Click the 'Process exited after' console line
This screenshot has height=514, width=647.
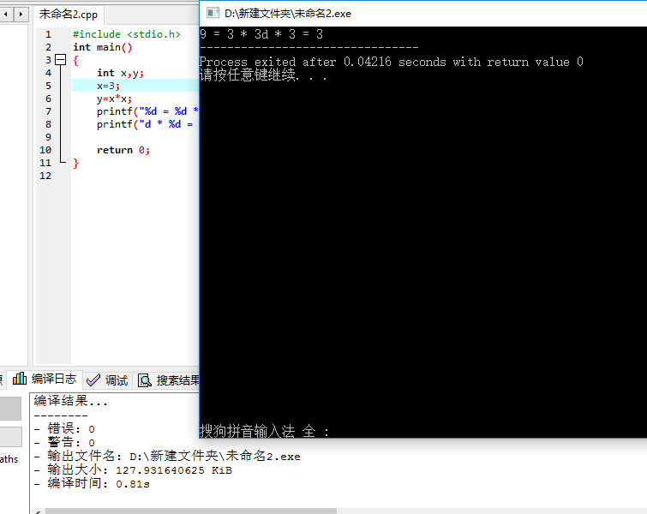391,62
